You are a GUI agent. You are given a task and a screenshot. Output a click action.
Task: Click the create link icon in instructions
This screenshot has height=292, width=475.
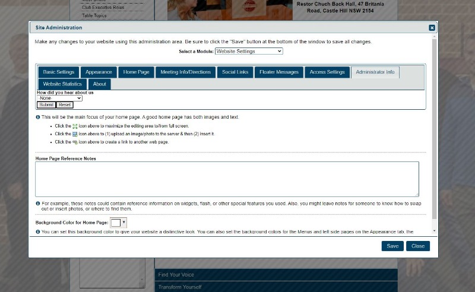75,142
